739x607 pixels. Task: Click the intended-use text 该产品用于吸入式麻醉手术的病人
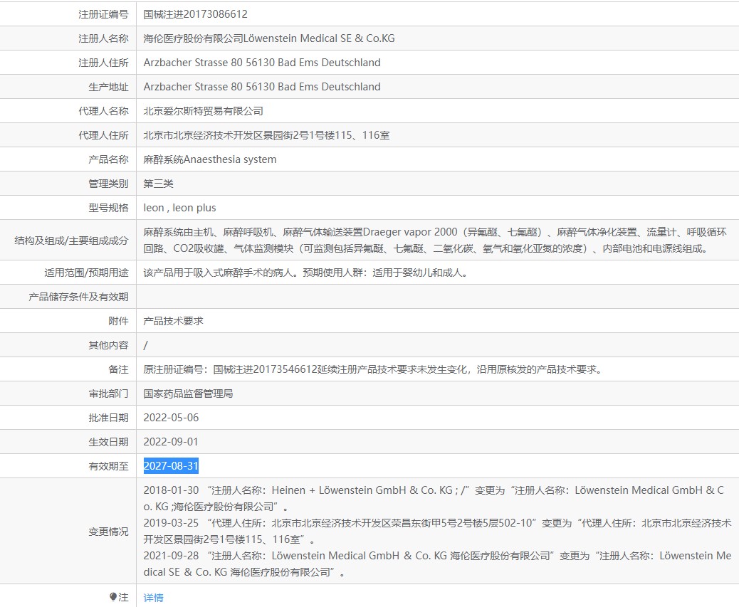(220, 273)
